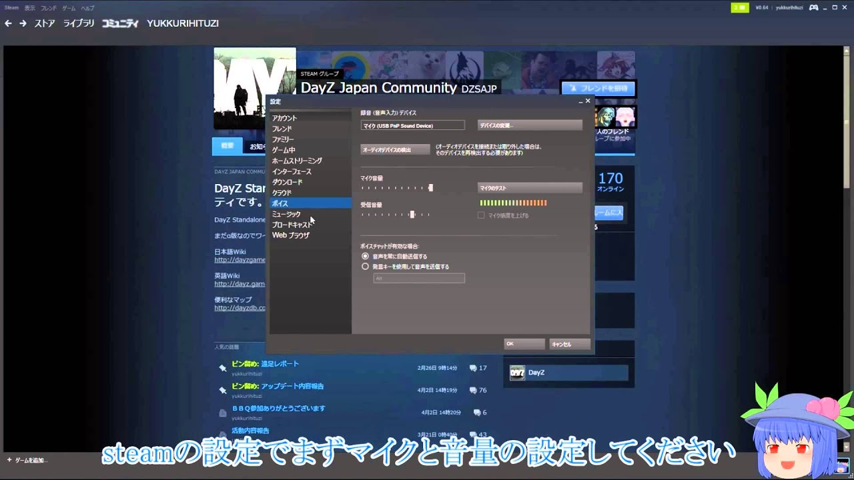This screenshot has width=854, height=480.
Task: Select Web ブラウザ in settings sidebar
Action: 310,235
